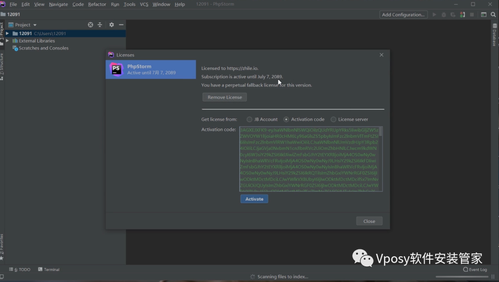Click the PhpStorm app icon in title bar
499x282 pixels.
coord(3,4)
